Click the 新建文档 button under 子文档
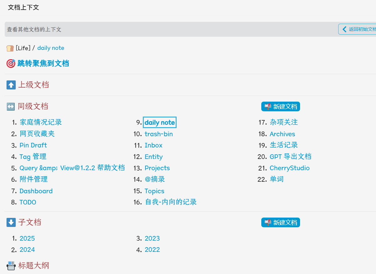 point(280,222)
